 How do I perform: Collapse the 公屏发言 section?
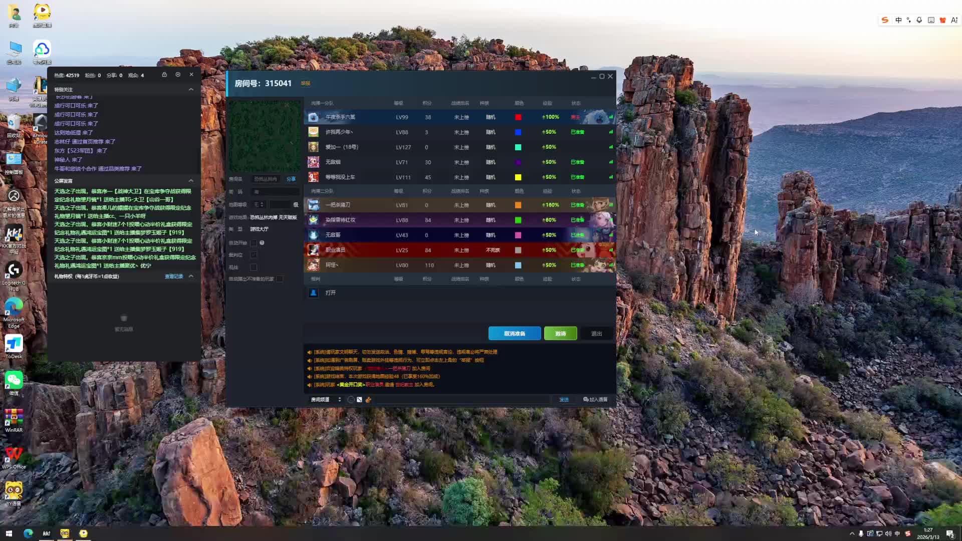point(191,180)
